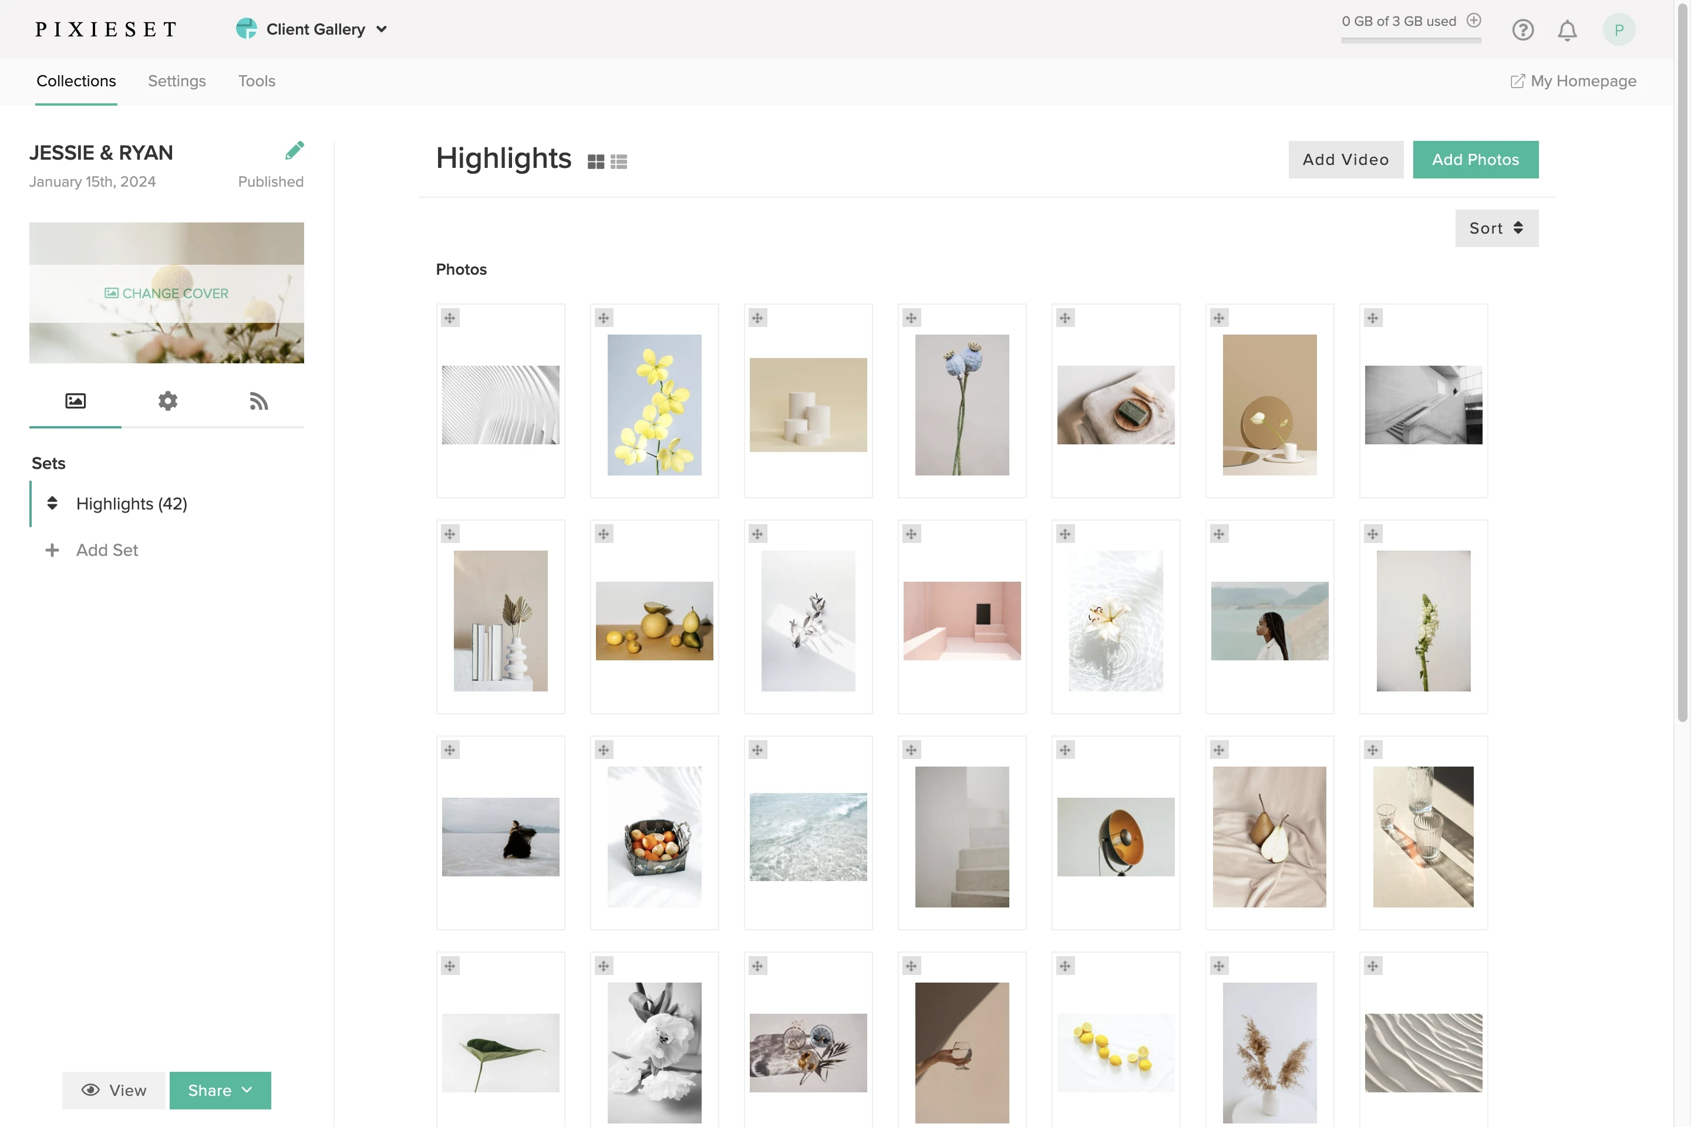Open the Sort dropdown
The height and width of the screenshot is (1127, 1691).
coord(1496,228)
